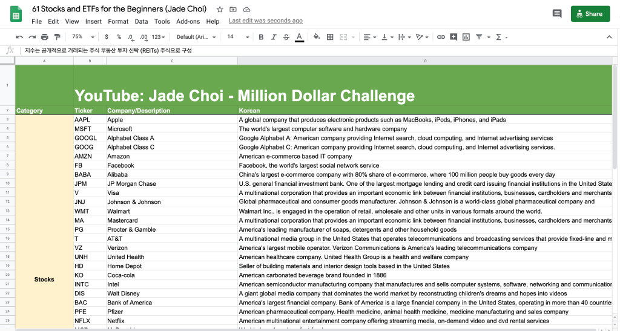Image resolution: width=620 pixels, height=331 pixels.
Task: Increase decimal places
Action: (143, 37)
